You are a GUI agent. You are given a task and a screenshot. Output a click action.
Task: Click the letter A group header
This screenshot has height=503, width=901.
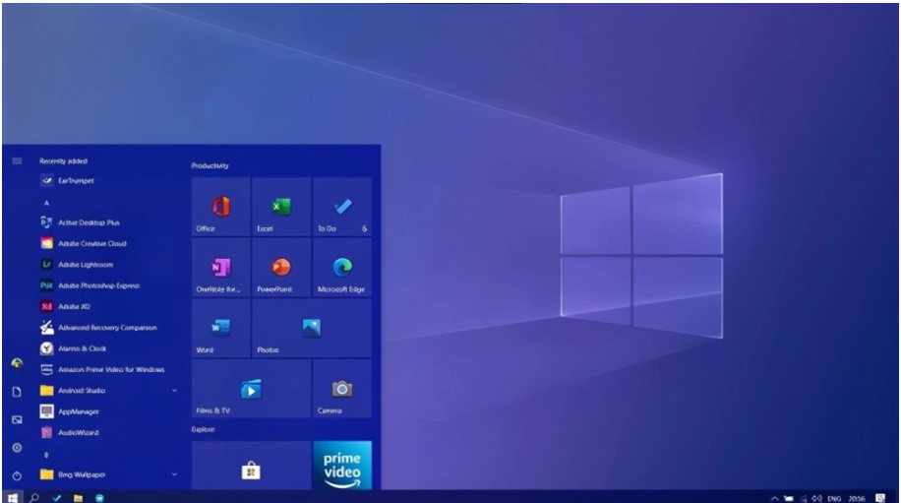pyautogui.click(x=46, y=203)
